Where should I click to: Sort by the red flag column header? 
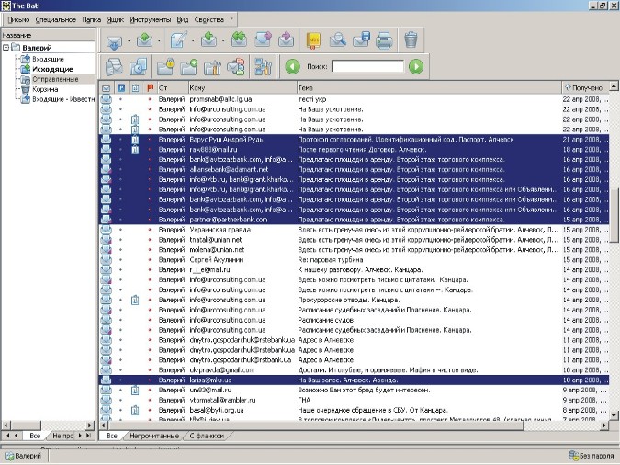[x=150, y=88]
